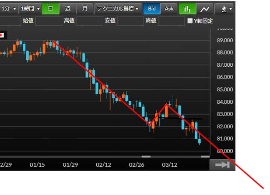
Task: Click the 高値 value field
Action: [90, 21]
